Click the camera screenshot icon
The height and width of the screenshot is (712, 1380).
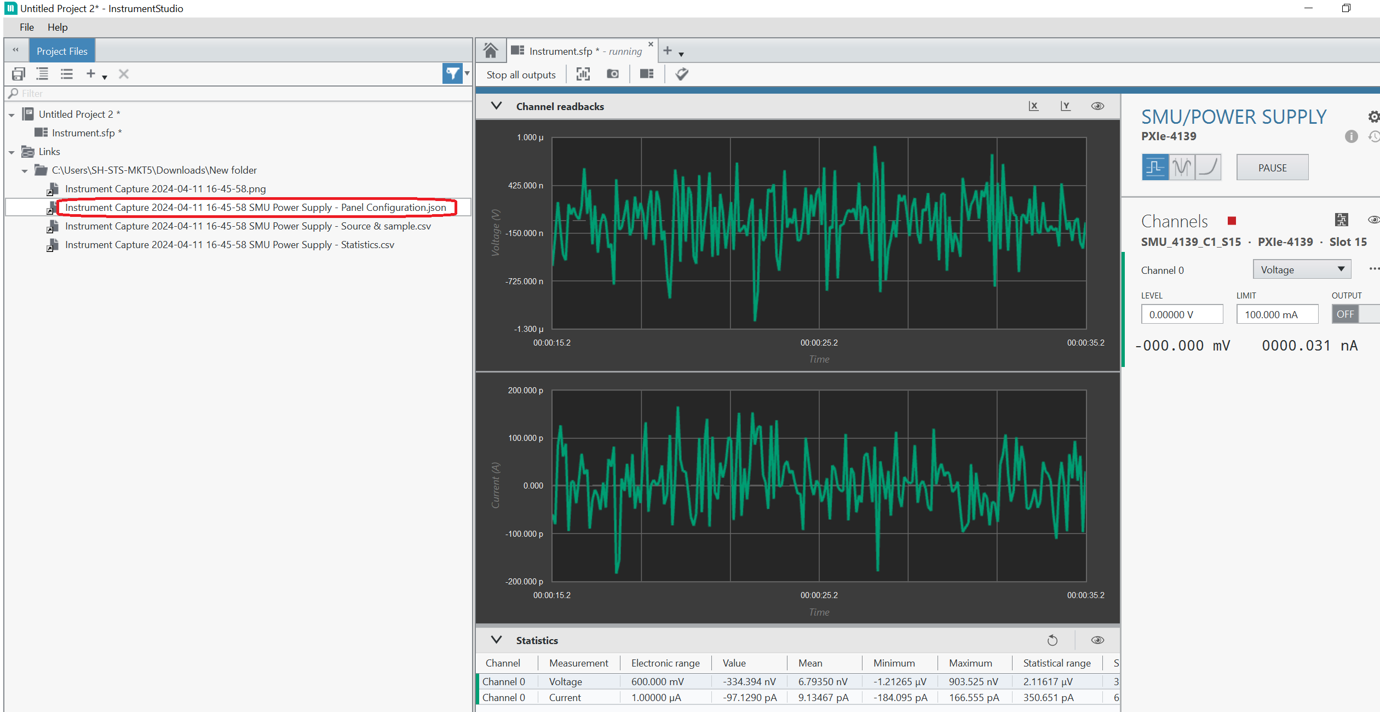[613, 74]
